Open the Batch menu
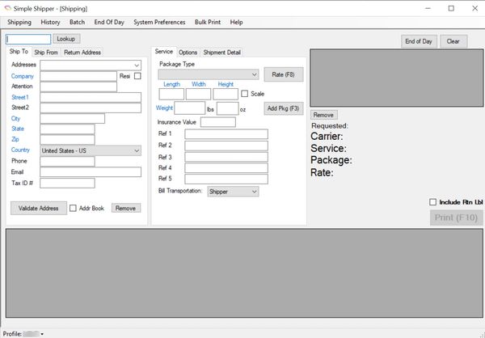The height and width of the screenshot is (338, 485). click(77, 23)
